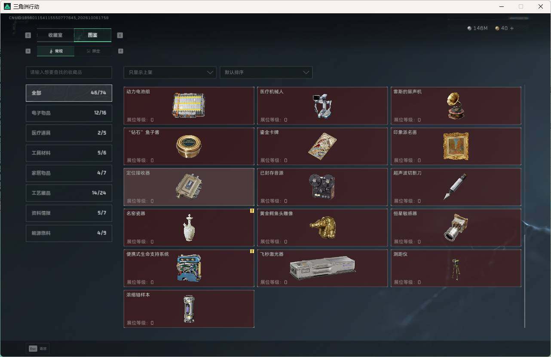Select the 测距仪 rangefinder tripod image

(455, 269)
